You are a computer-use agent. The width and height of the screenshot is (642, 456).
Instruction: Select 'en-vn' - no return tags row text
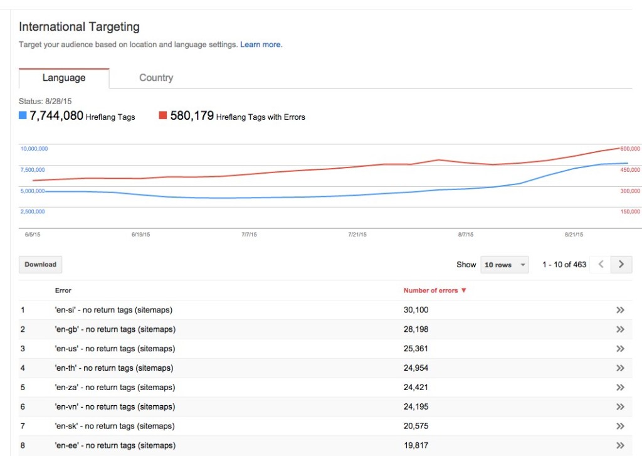115,406
